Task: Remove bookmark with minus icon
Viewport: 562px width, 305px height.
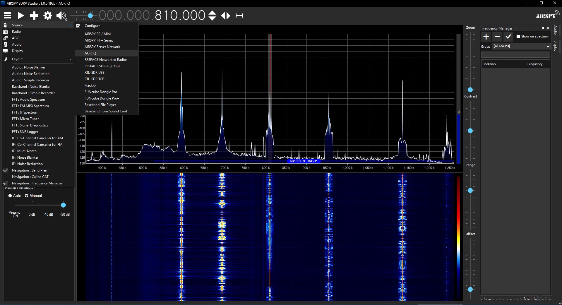Action: point(497,37)
